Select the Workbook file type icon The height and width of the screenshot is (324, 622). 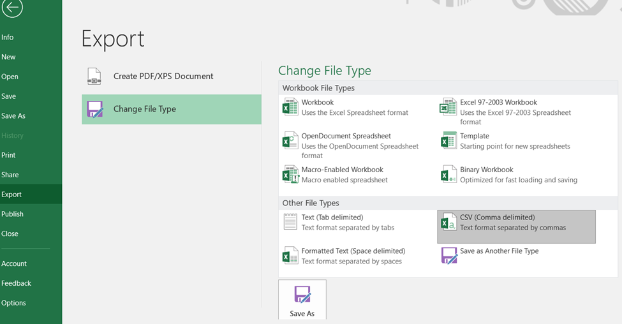click(290, 107)
